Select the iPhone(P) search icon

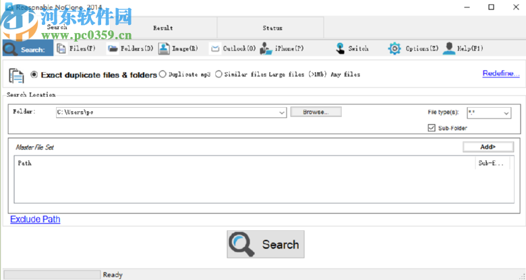266,48
